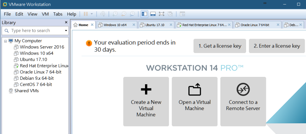Viewport: 306px width, 134px height.
Task: Click the console view toolbar icon
Action: [x=182, y=14]
